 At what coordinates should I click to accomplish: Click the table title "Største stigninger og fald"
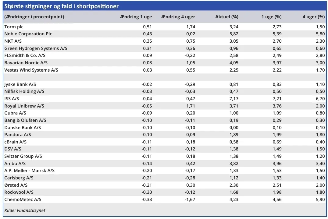pos(62,6)
